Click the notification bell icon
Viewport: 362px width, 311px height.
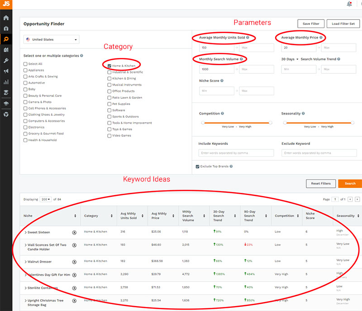pos(349,4)
